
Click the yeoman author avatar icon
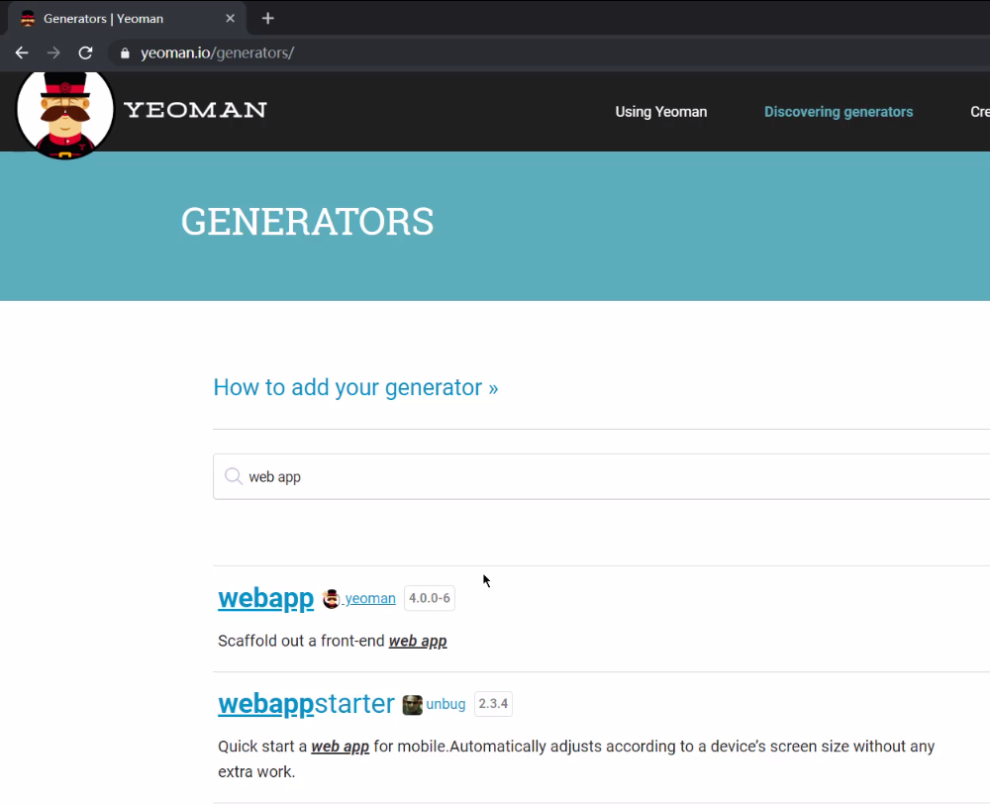pyautogui.click(x=331, y=598)
